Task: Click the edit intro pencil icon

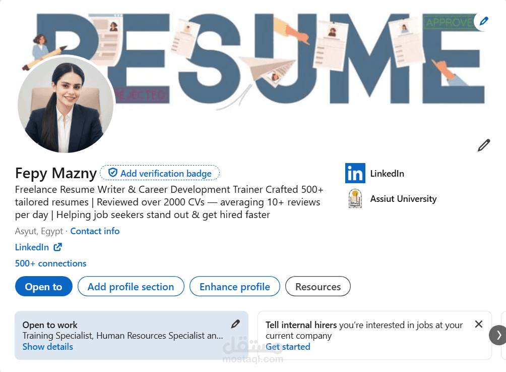Action: (x=484, y=146)
